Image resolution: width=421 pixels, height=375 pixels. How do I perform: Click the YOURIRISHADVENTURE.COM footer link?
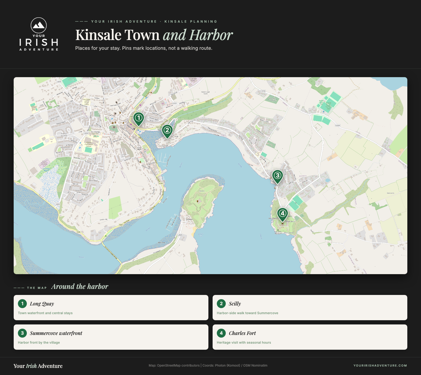coord(380,366)
